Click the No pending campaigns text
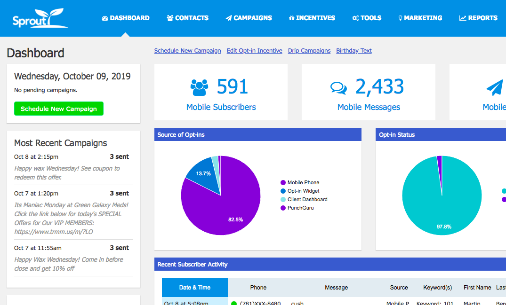Screen dimensions: 506x305 (46, 90)
